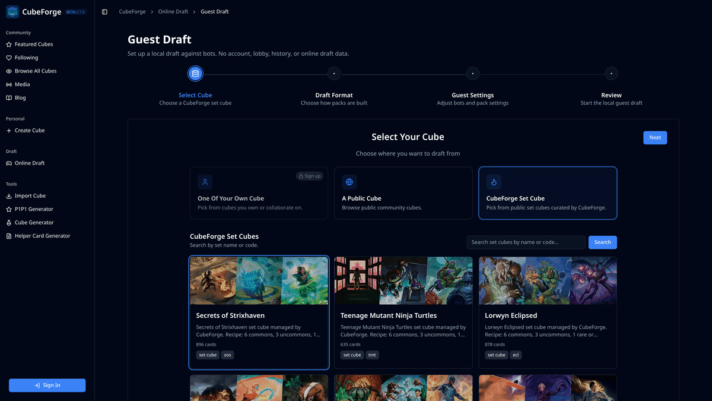Click the Blog book icon
The height and width of the screenshot is (401, 712).
(9, 97)
